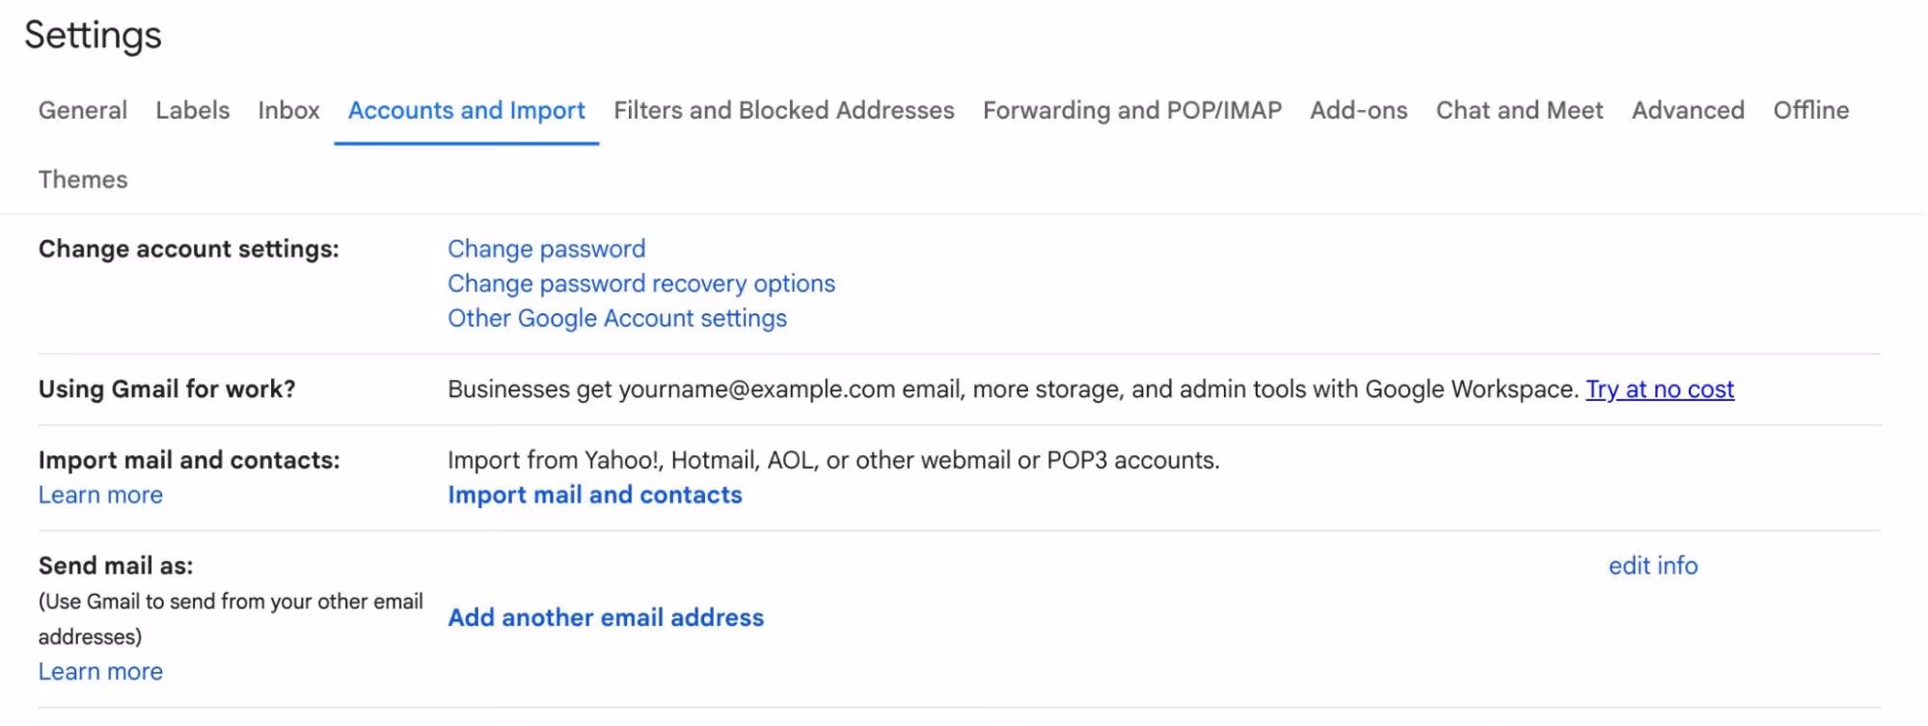Open Change password recovery options
The width and height of the screenshot is (1928, 726).
pyautogui.click(x=640, y=282)
